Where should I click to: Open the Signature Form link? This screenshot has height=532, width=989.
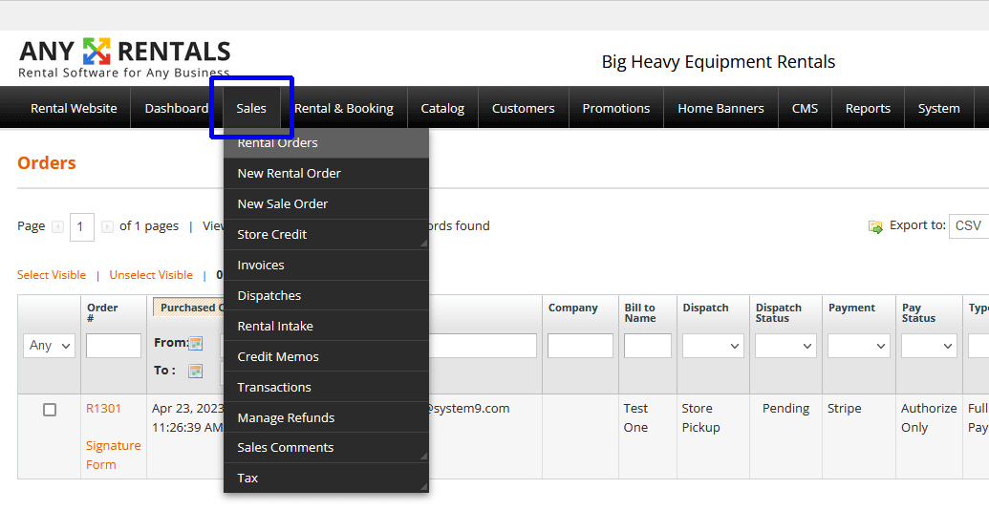pyautogui.click(x=113, y=456)
